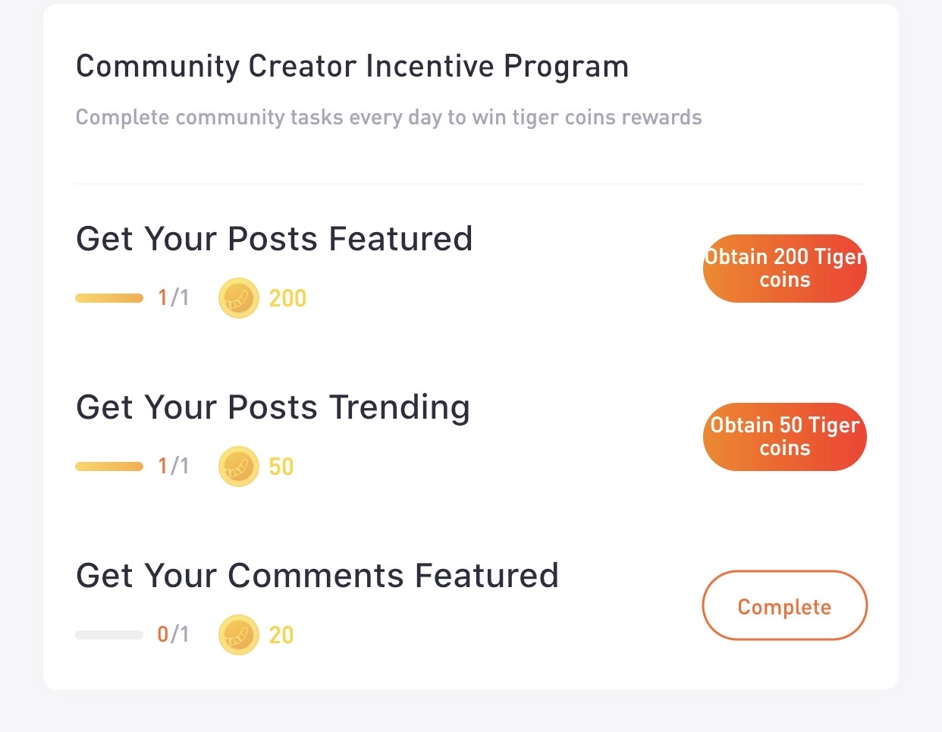Click the Posts Trending progress bar
Screen dimensions: 942x732
tap(109, 467)
